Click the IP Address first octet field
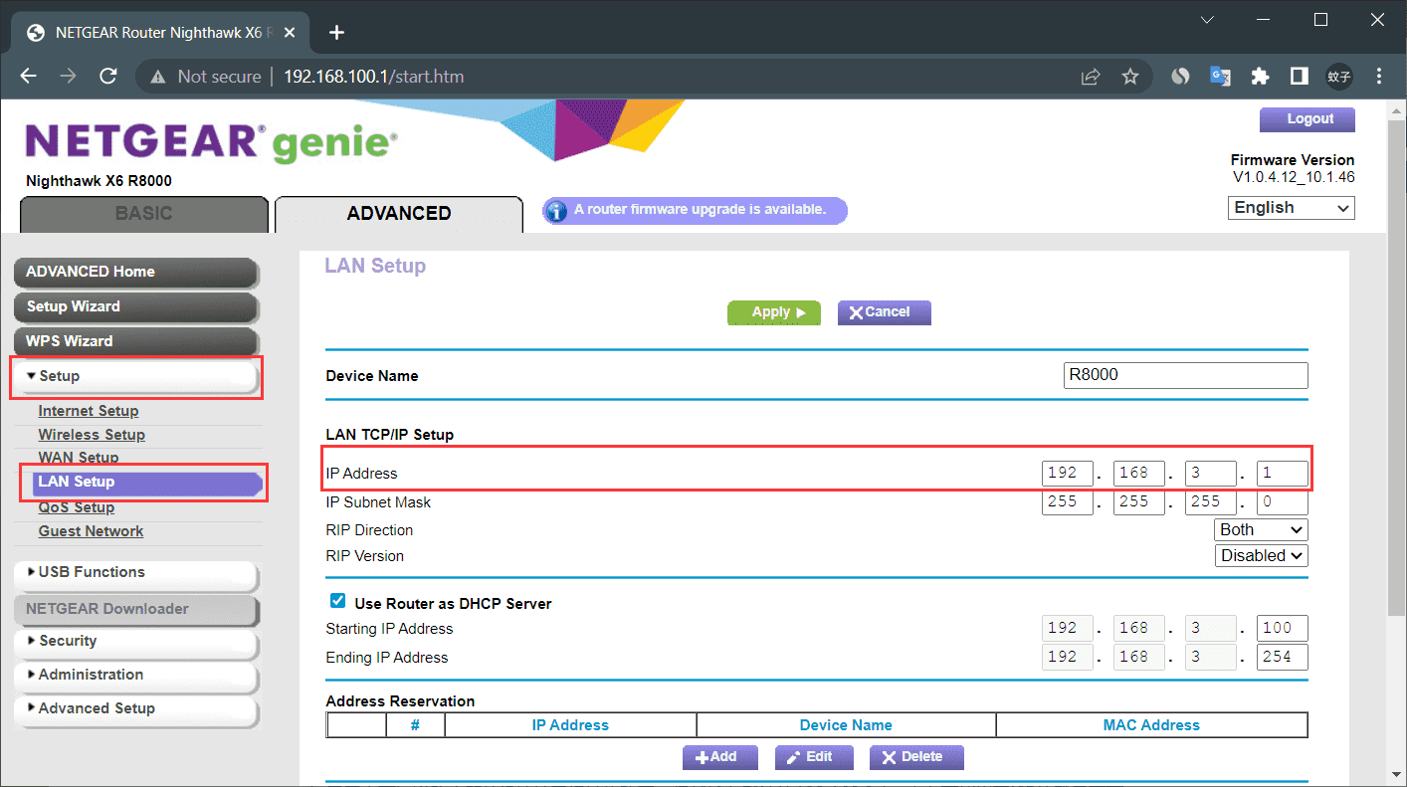Image resolution: width=1407 pixels, height=787 pixels. [x=1068, y=474]
